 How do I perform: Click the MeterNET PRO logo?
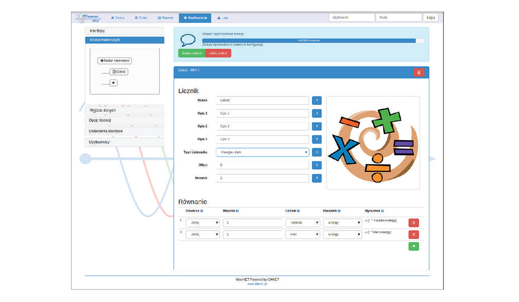coord(88,18)
